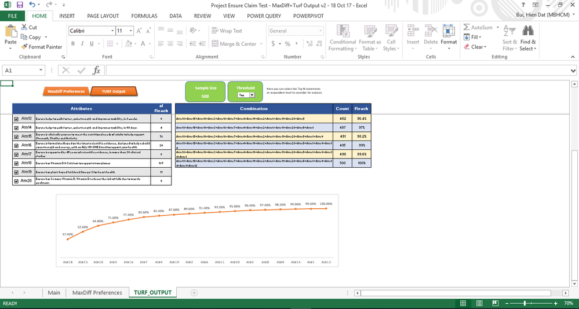
Task: Toggle the Attr16 checkbox
Action: [16, 146]
